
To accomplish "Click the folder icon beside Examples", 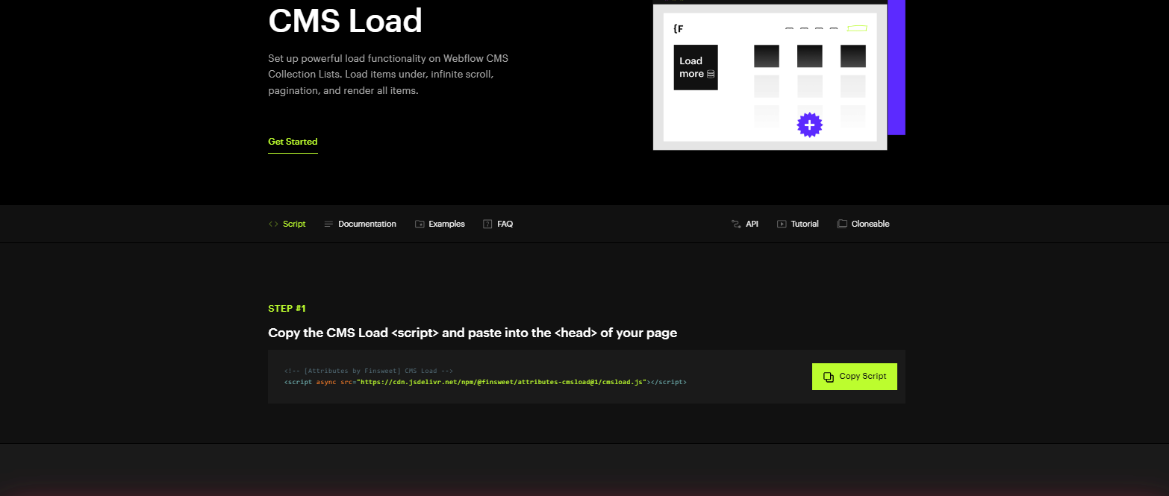I will [x=420, y=224].
